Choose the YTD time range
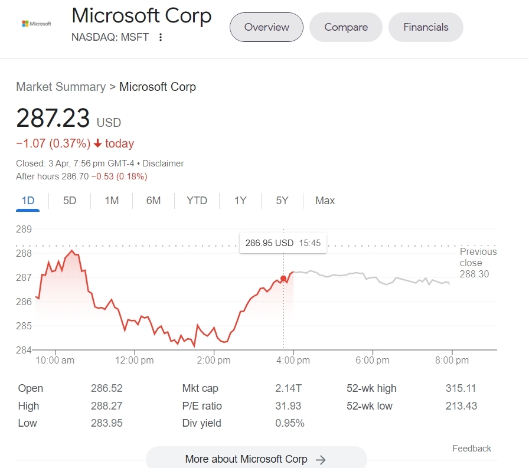The width and height of the screenshot is (529, 468). 197,201
